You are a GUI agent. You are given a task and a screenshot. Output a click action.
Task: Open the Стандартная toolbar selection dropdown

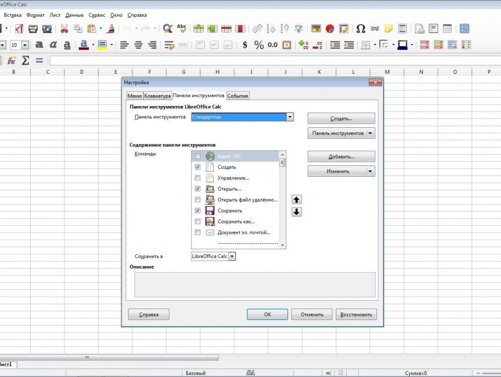[x=290, y=117]
